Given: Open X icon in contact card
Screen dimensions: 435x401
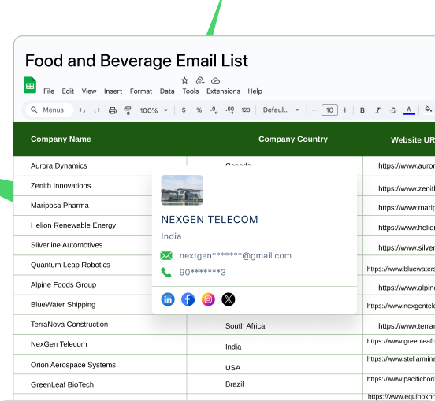Looking at the screenshot, I should pos(229,299).
